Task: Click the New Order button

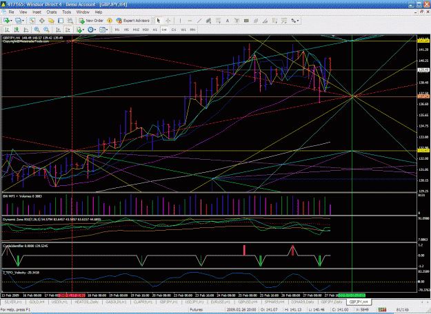Action: tap(91, 21)
